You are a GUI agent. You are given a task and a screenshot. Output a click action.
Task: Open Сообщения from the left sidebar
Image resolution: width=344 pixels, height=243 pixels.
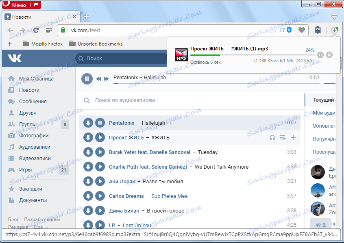33,101
